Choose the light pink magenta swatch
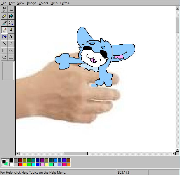 coord(42,165)
